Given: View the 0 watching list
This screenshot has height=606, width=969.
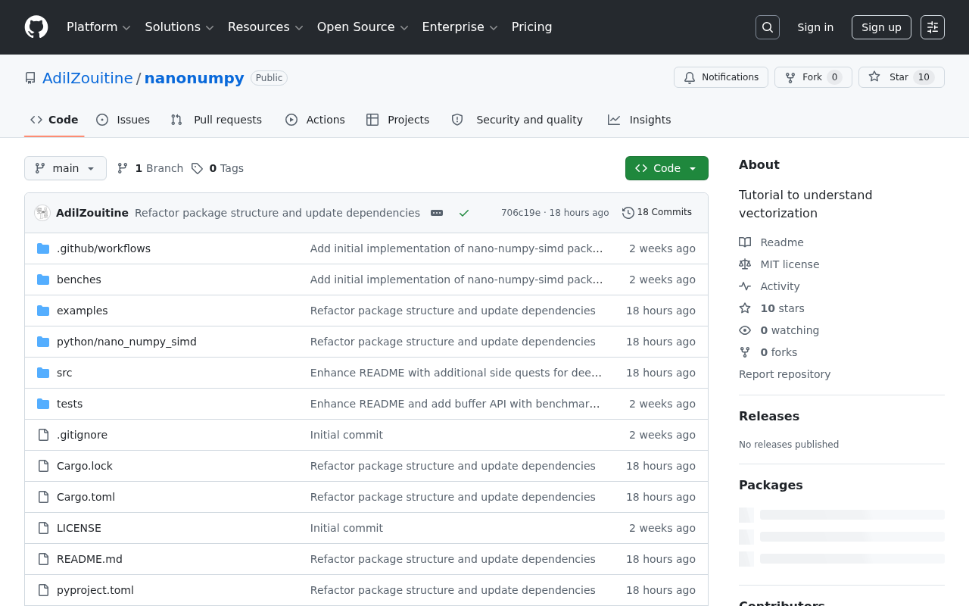Looking at the screenshot, I should coord(780,330).
